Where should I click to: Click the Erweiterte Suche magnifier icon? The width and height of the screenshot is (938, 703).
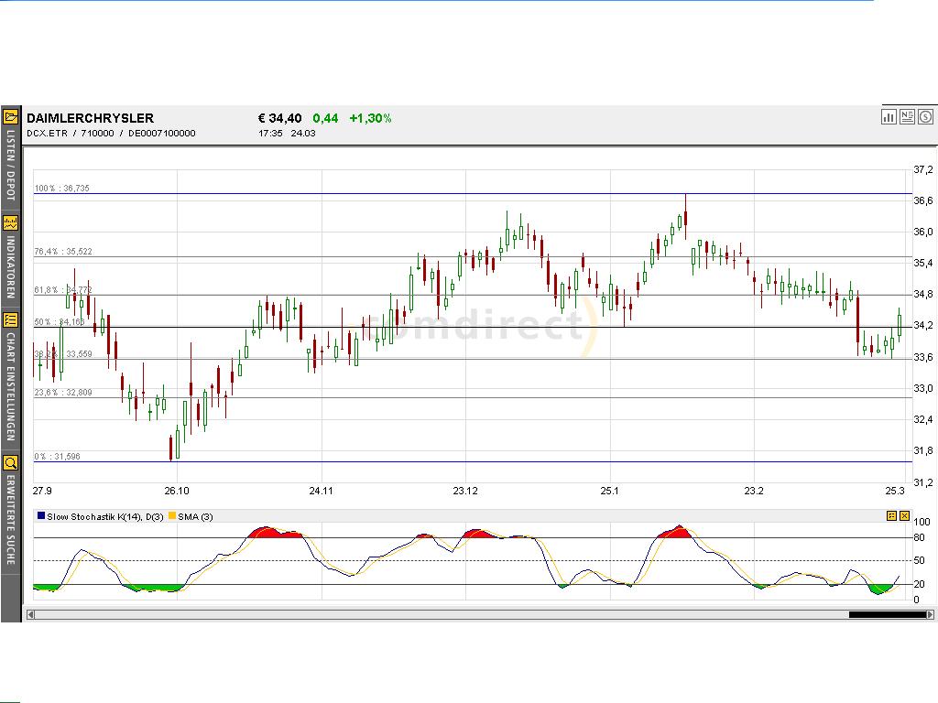tap(10, 462)
